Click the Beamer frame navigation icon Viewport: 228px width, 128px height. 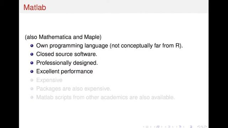tap(158, 127)
